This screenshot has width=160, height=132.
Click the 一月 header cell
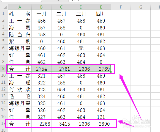tap(41, 14)
